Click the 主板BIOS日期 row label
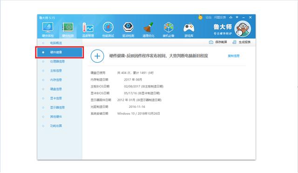This screenshot has height=173, width=298. [100, 86]
